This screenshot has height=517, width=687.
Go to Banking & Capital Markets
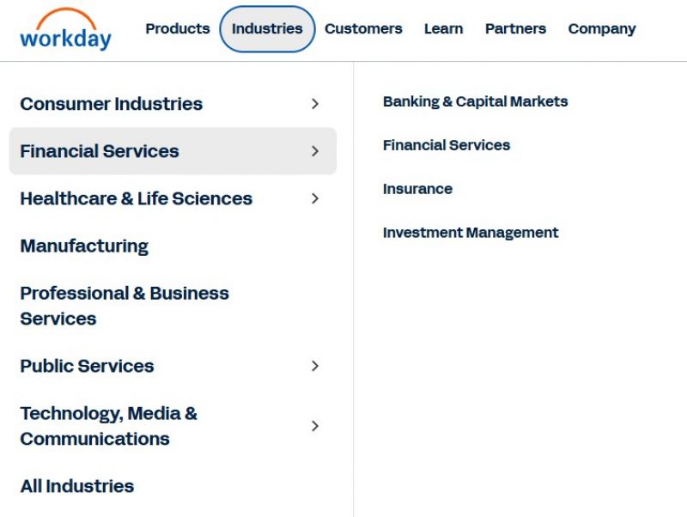pyautogui.click(x=476, y=101)
